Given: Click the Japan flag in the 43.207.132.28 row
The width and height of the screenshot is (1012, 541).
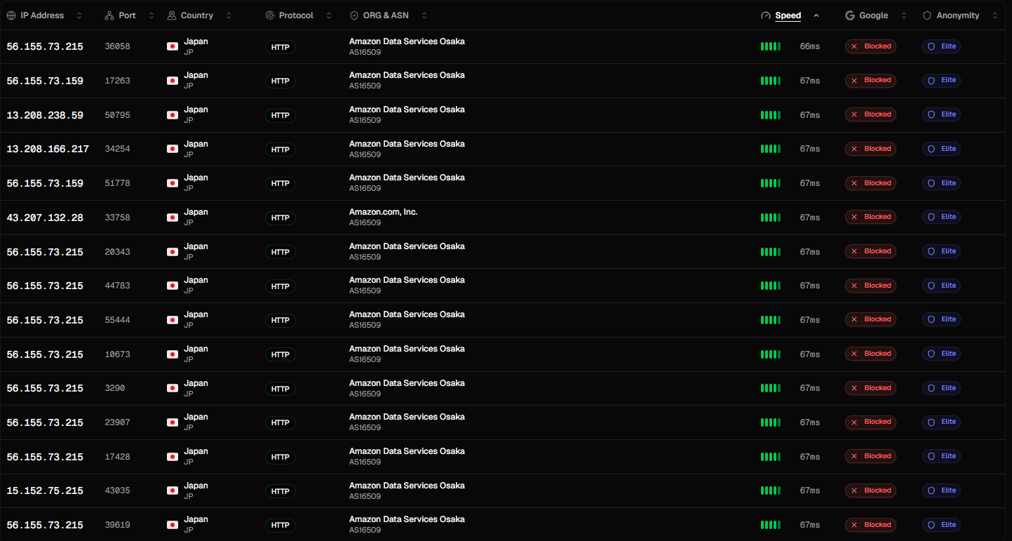Looking at the screenshot, I should [x=173, y=218].
